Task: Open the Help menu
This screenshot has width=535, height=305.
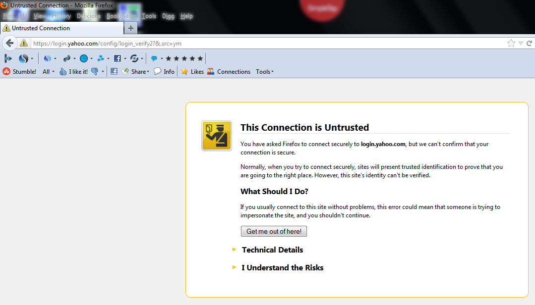Action: click(x=186, y=16)
